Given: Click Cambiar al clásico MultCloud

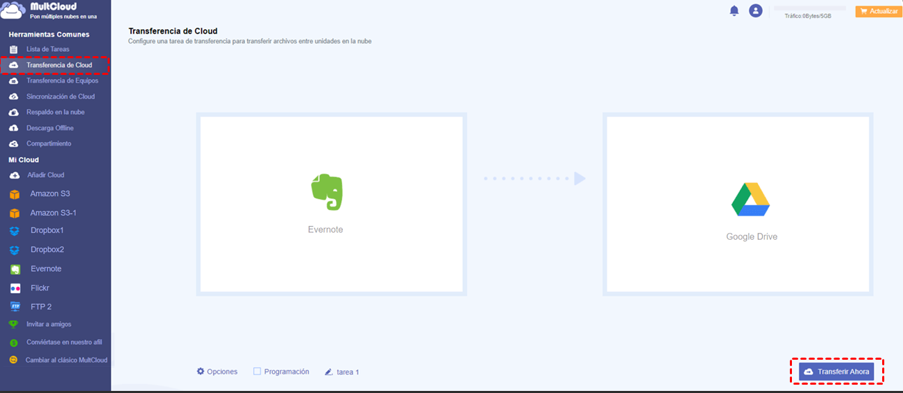Looking at the screenshot, I should (x=67, y=360).
